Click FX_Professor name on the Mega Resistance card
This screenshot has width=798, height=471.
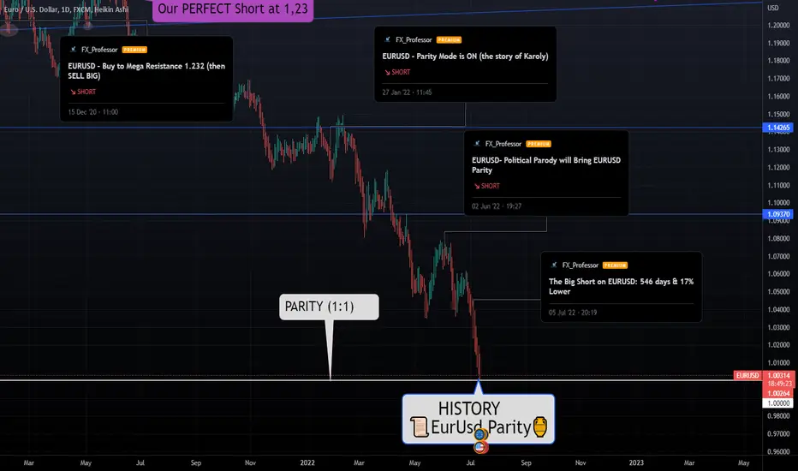tap(99, 50)
